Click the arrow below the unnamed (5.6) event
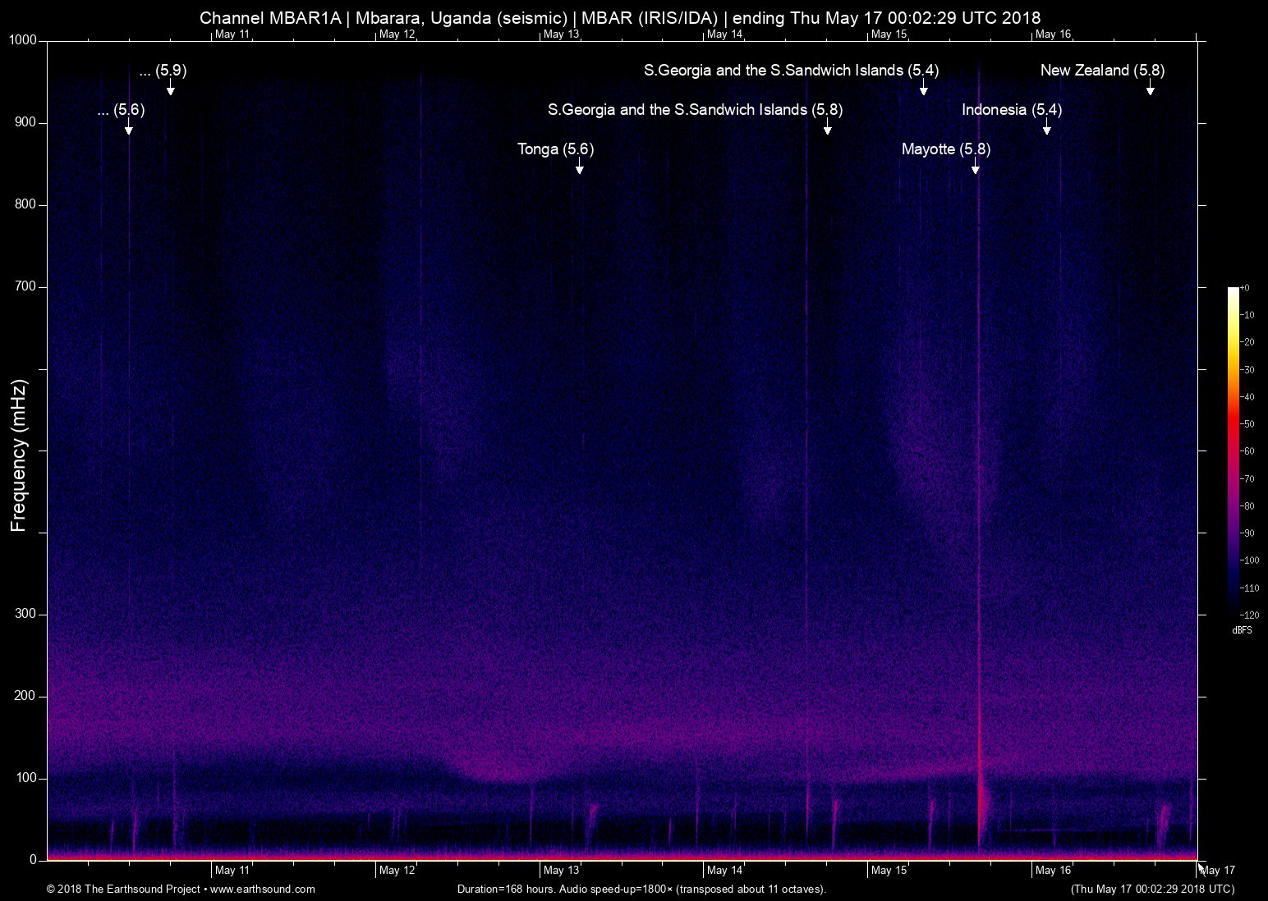The width and height of the screenshot is (1268, 901). (128, 129)
